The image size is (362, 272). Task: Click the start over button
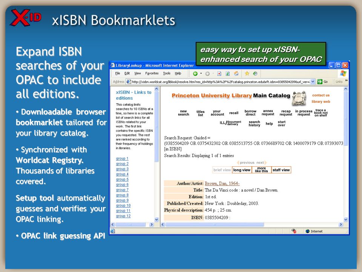[x=281, y=124]
